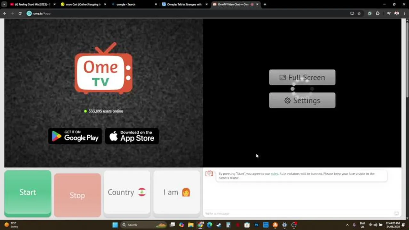
Task: Open the emoji picker in the chat box
Action: tap(396, 213)
